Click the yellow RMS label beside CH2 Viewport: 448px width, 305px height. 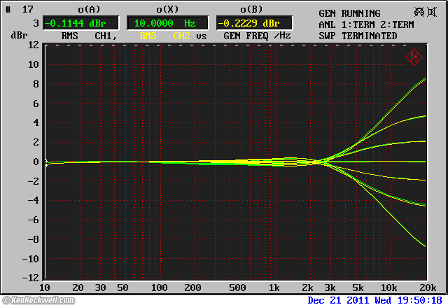coord(148,36)
